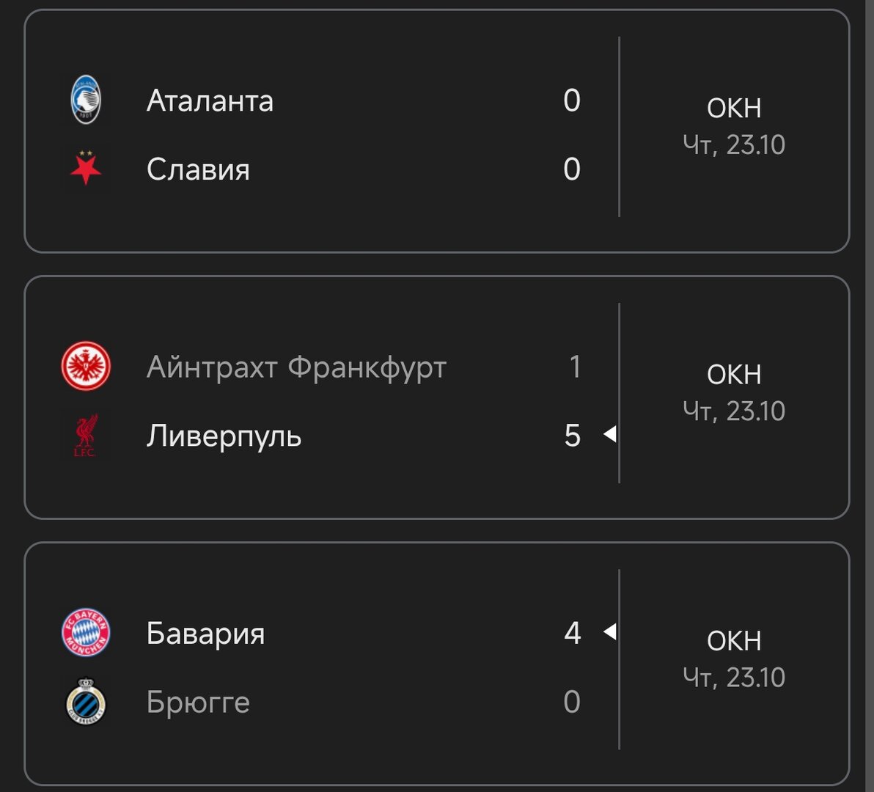This screenshot has width=874, height=792.
Task: Click the winner arrow beside Bayern's score
Action: point(609,631)
